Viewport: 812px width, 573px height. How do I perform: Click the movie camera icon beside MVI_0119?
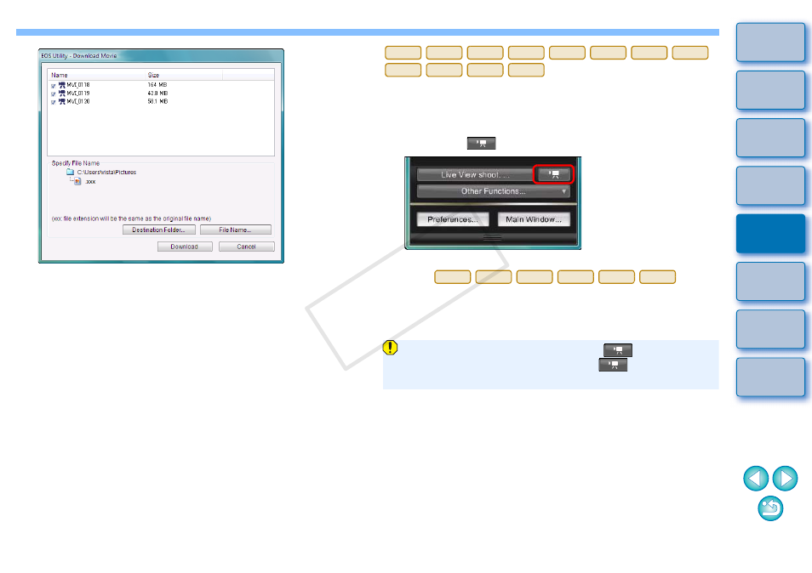(x=61, y=94)
